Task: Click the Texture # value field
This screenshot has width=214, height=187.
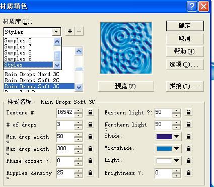Action: [x=65, y=112]
